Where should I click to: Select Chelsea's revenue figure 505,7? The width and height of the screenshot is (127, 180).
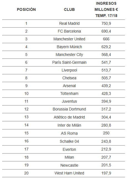coord(106,78)
